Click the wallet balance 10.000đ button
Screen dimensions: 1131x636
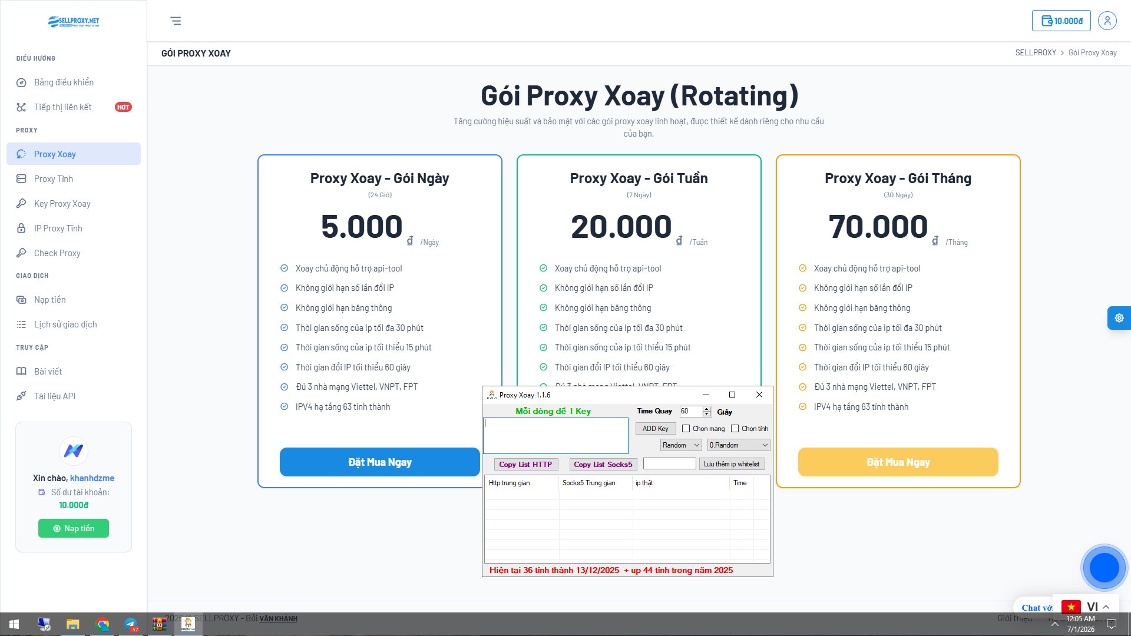[1061, 21]
